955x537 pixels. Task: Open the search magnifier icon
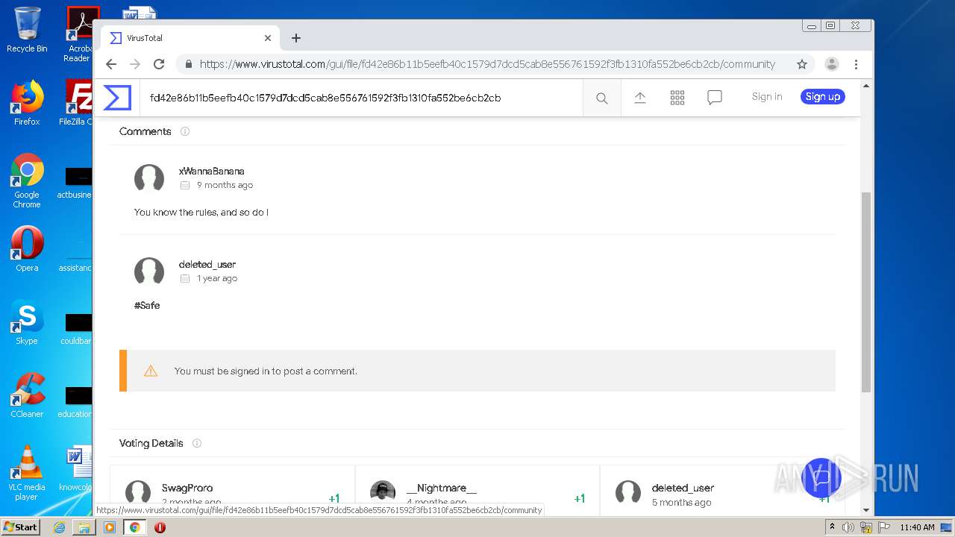(x=602, y=98)
